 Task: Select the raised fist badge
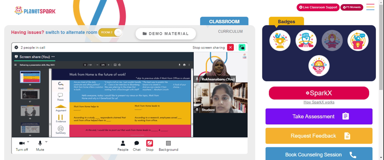(x=306, y=40)
